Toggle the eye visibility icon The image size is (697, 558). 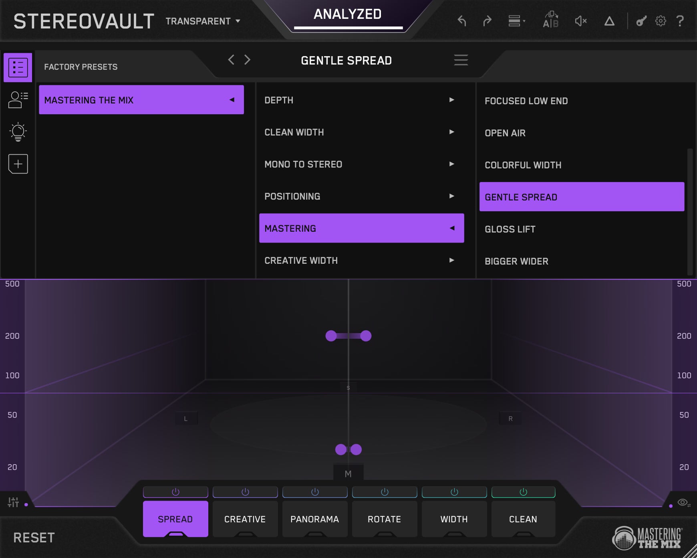coord(683,502)
